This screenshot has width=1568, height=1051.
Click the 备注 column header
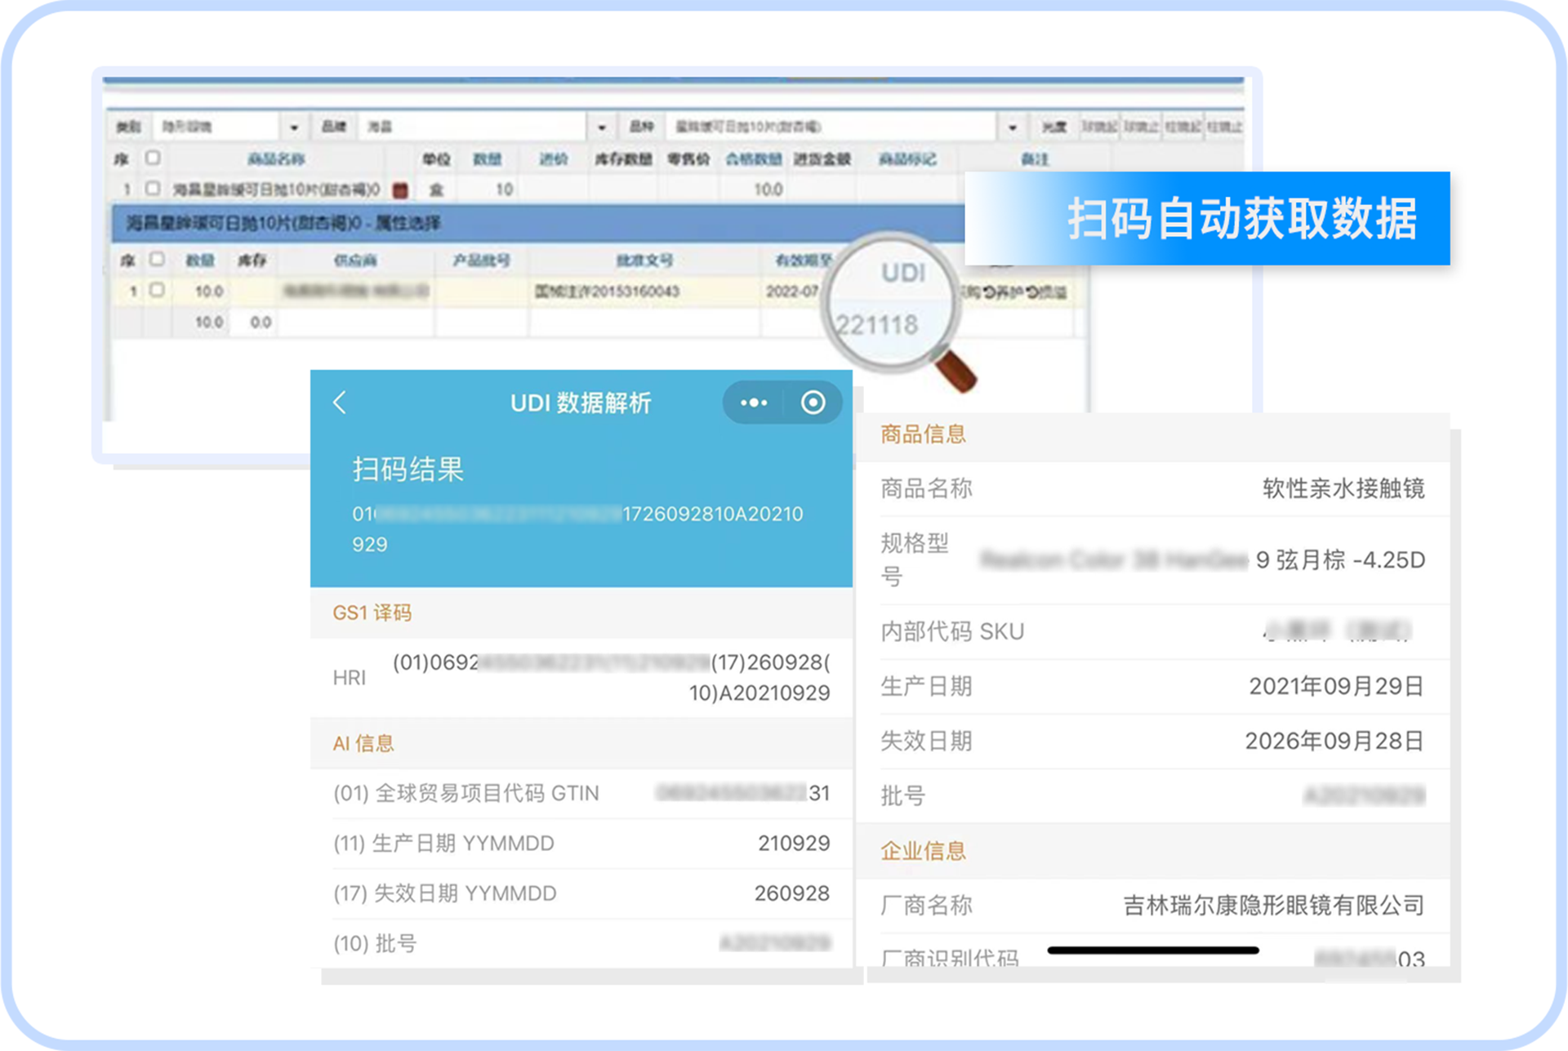tap(1035, 159)
